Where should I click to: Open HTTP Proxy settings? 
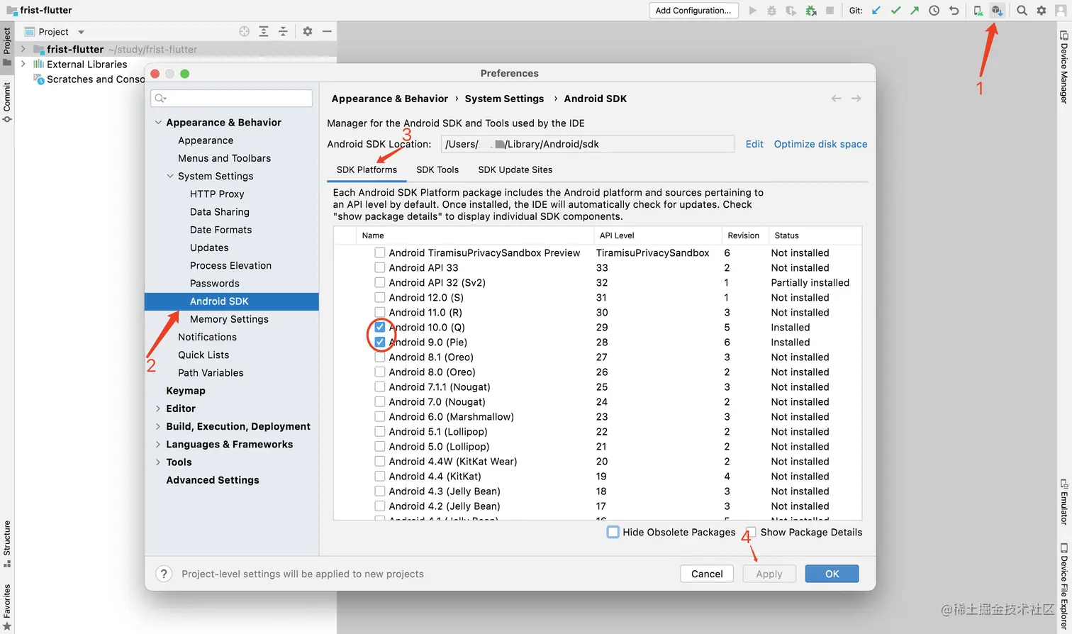[217, 194]
